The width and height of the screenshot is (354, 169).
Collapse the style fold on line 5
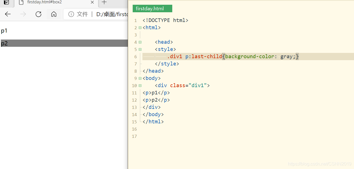coord(140,50)
